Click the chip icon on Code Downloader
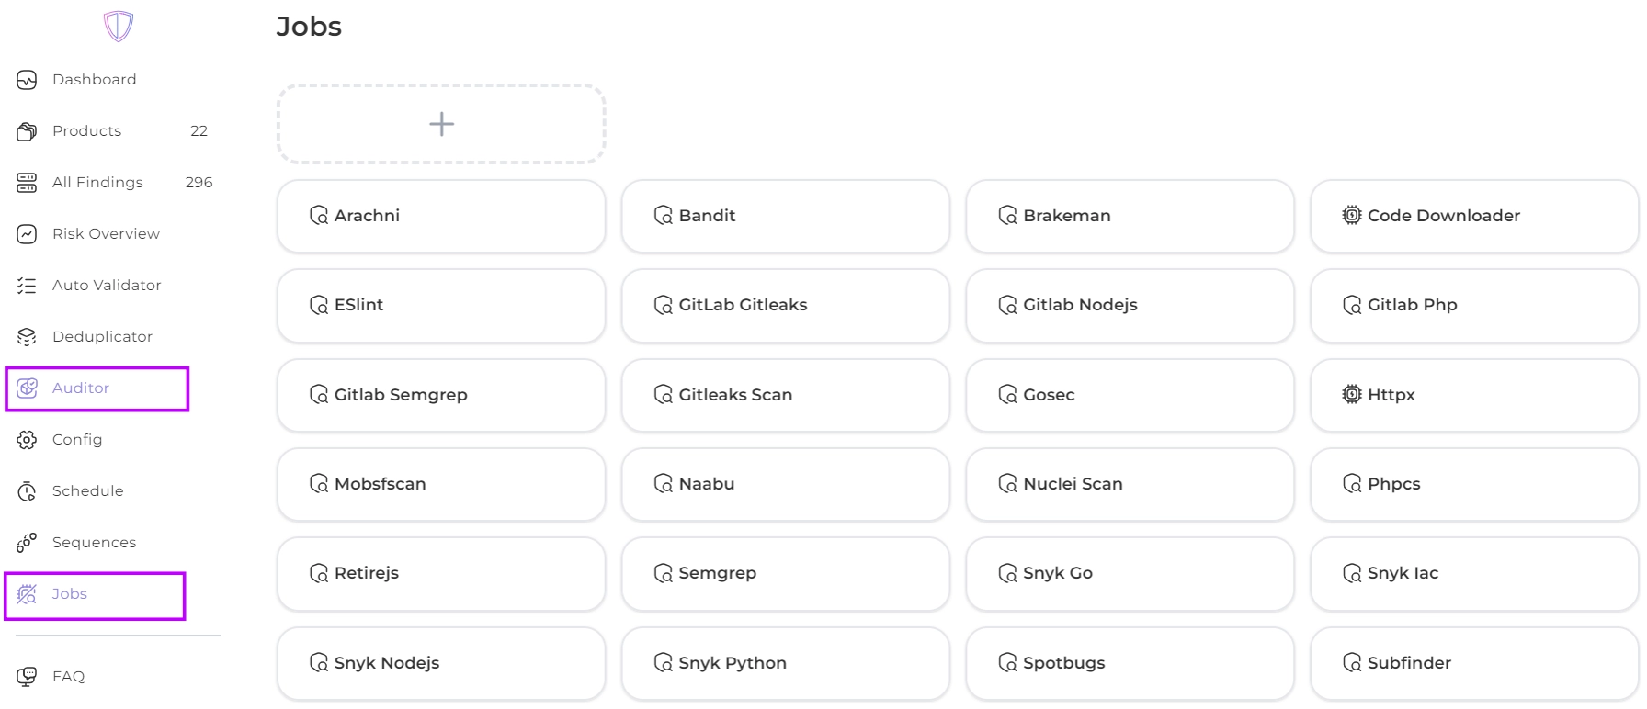 [1351, 216]
